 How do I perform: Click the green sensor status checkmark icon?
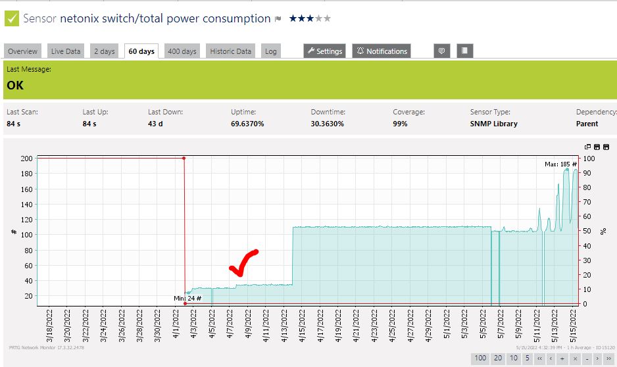(x=12, y=18)
